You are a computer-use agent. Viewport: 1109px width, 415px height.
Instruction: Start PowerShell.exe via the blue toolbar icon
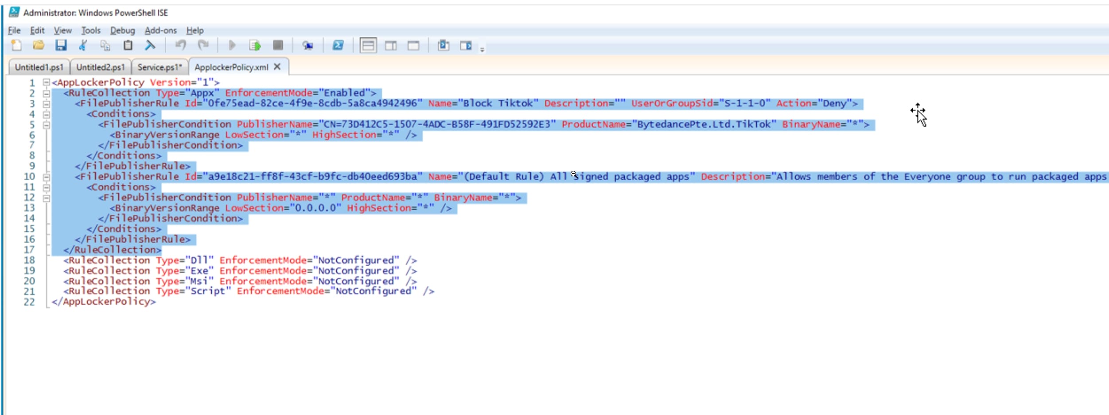point(338,45)
